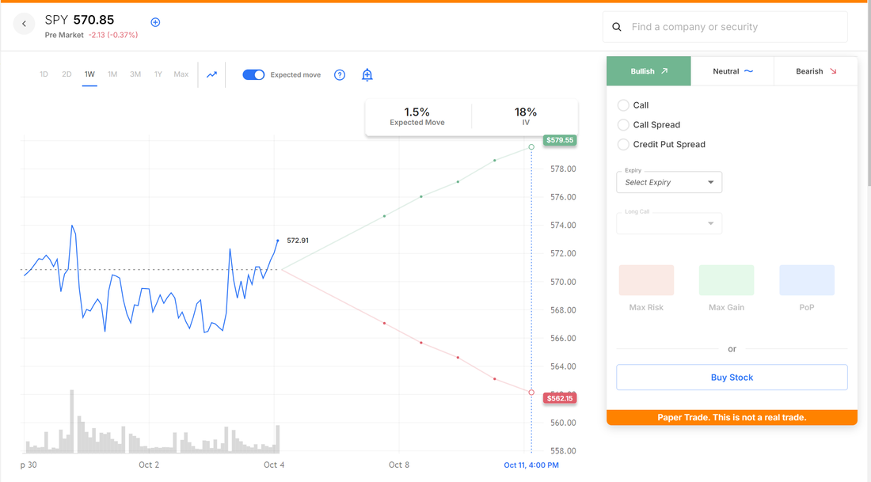
Task: Switch to the Bullish tab
Action: [648, 71]
